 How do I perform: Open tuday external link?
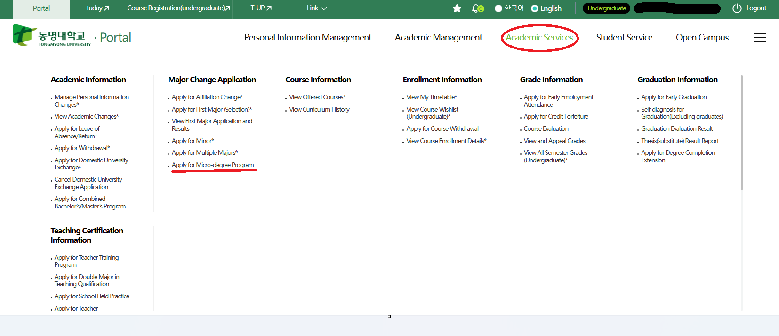[x=98, y=8]
